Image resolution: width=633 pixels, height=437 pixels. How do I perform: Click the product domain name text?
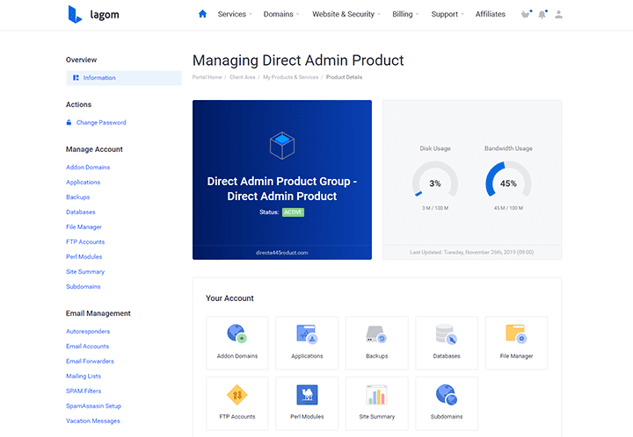click(282, 253)
